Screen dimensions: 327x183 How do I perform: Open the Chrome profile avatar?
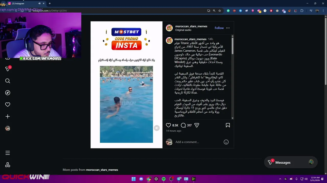click(x=317, y=11)
